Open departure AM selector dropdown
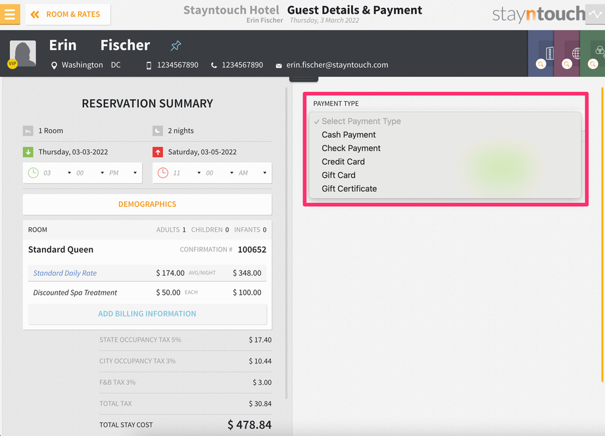Screen dimensions: 605x436 [x=253, y=173]
